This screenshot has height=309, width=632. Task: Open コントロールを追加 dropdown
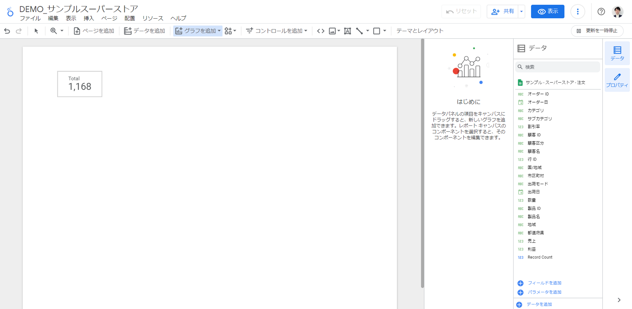click(x=276, y=31)
